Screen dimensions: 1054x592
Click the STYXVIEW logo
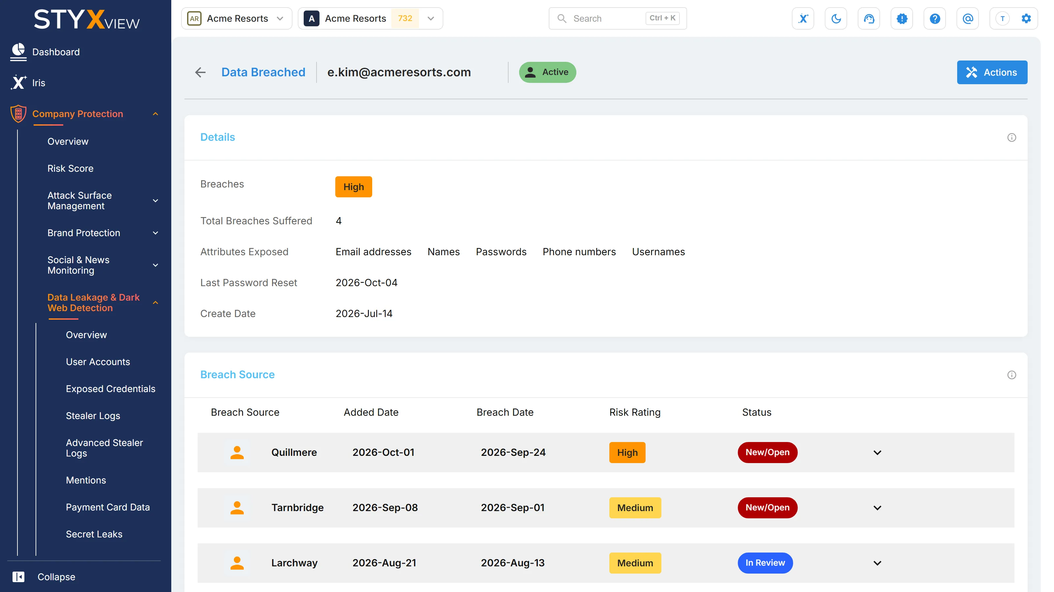pos(86,19)
